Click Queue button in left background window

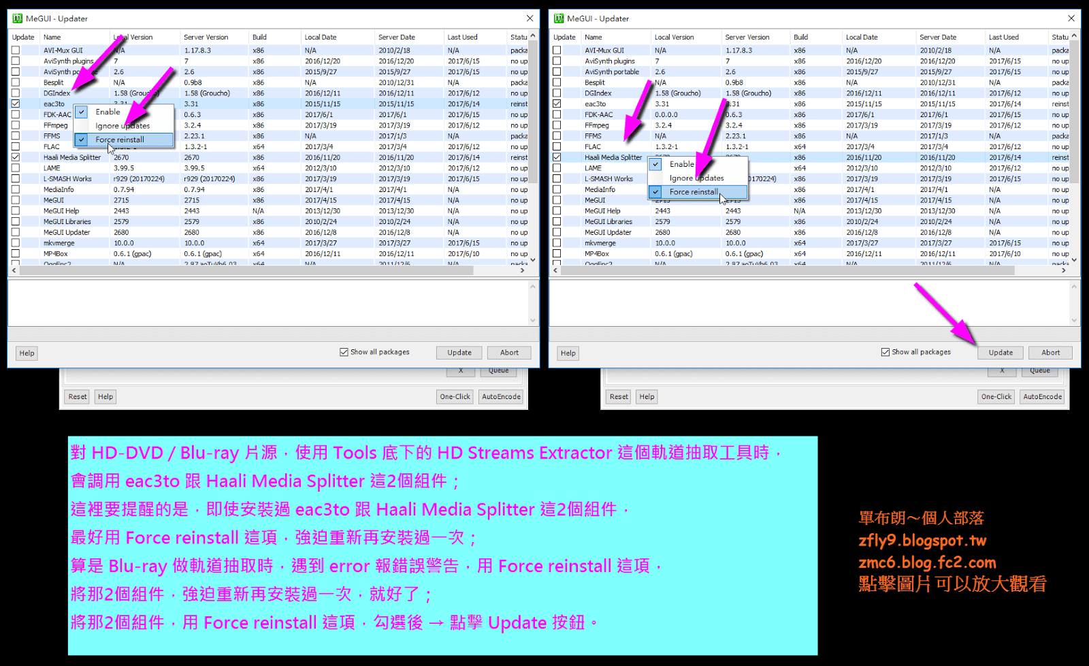(498, 371)
